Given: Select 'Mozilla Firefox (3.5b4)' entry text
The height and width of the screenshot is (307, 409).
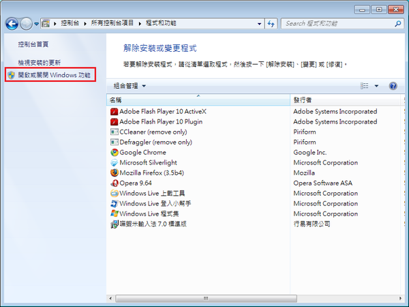Looking at the screenshot, I should click(151, 173).
